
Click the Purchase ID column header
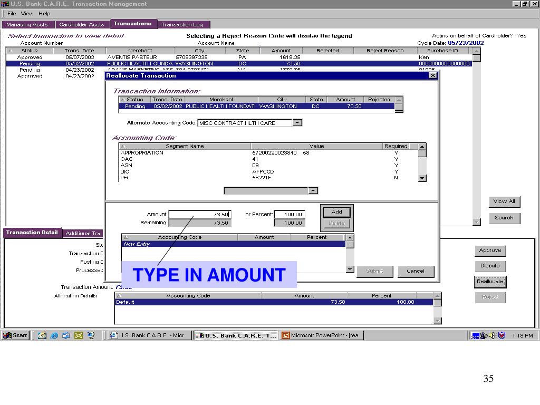[x=443, y=51]
